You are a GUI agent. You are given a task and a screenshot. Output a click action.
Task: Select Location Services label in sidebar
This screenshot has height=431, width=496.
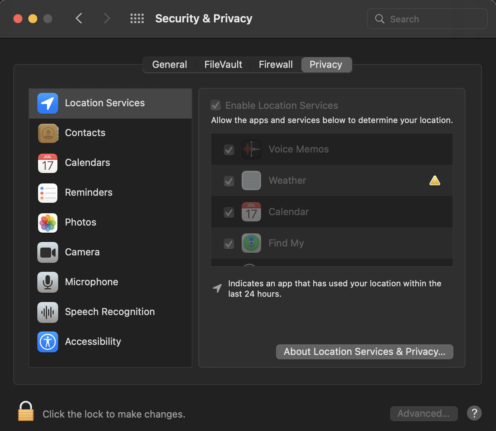click(x=105, y=103)
